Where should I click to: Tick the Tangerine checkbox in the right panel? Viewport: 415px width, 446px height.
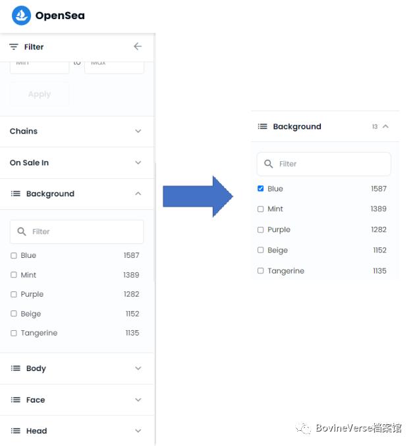coord(261,271)
